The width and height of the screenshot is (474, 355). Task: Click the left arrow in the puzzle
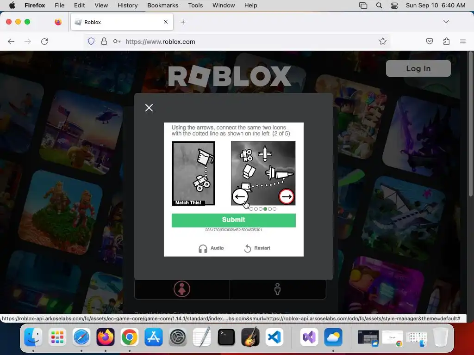pyautogui.click(x=240, y=196)
